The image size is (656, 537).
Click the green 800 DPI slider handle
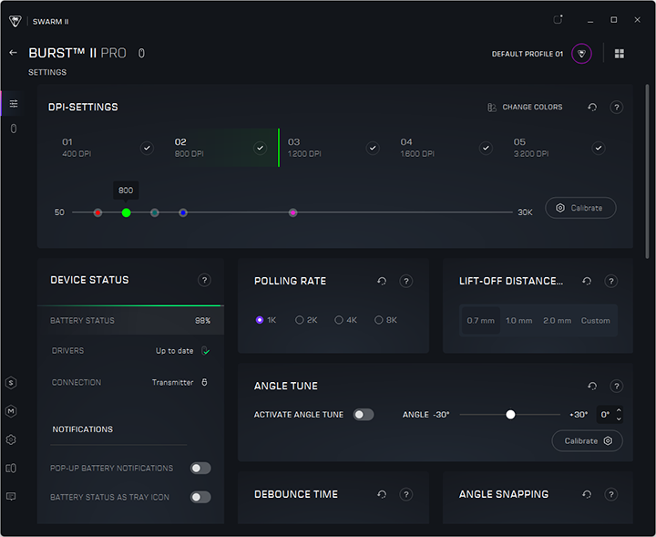click(x=126, y=212)
